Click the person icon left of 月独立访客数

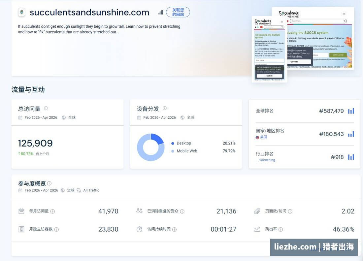coord(21,229)
